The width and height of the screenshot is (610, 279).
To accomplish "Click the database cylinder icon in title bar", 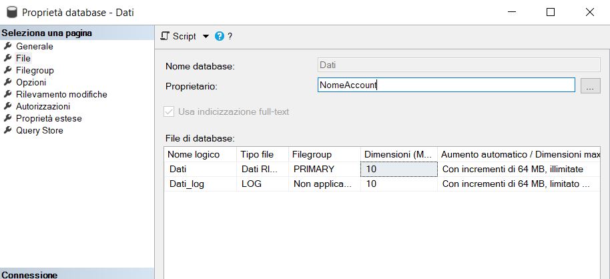I will [x=11, y=12].
